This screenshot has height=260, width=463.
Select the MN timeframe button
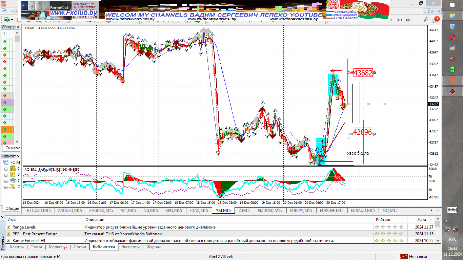tap(409, 20)
